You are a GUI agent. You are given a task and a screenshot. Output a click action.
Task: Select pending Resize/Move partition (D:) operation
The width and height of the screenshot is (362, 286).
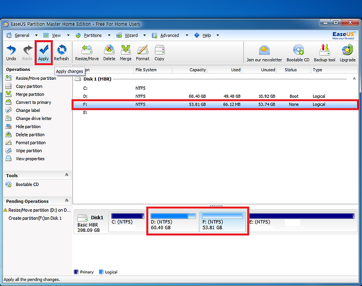(x=37, y=210)
